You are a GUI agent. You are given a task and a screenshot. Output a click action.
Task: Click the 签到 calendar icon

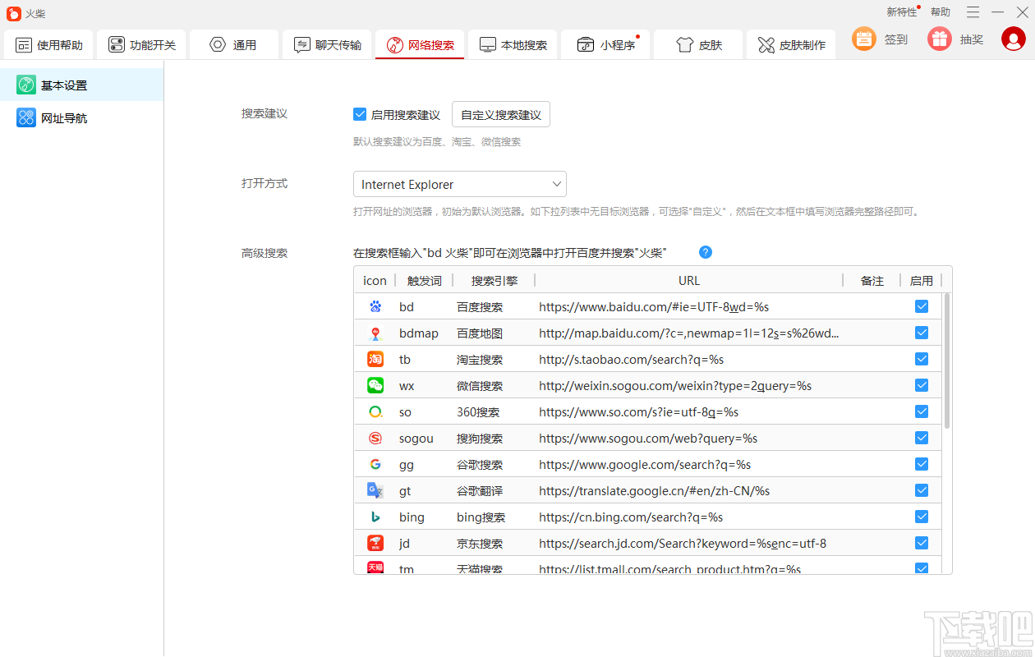click(x=864, y=39)
